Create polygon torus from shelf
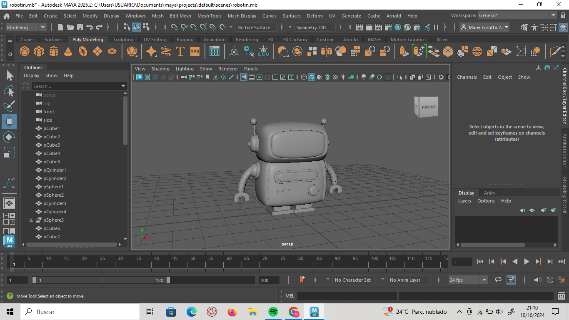The height and width of the screenshot is (320, 569). (83, 52)
